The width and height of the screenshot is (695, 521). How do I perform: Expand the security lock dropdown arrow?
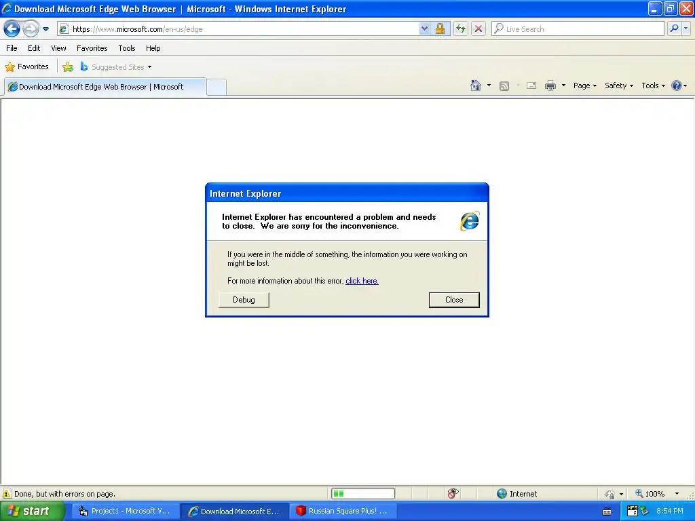(x=622, y=494)
